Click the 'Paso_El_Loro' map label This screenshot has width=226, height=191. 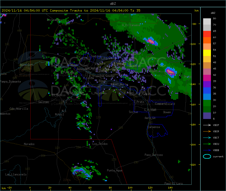pyautogui.click(x=174, y=183)
